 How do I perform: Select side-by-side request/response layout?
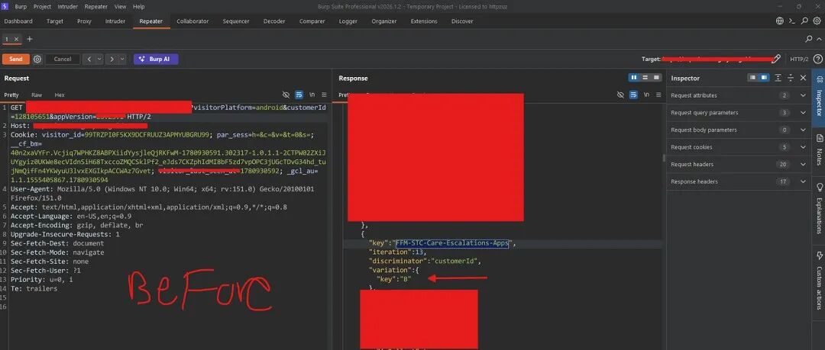click(x=633, y=78)
